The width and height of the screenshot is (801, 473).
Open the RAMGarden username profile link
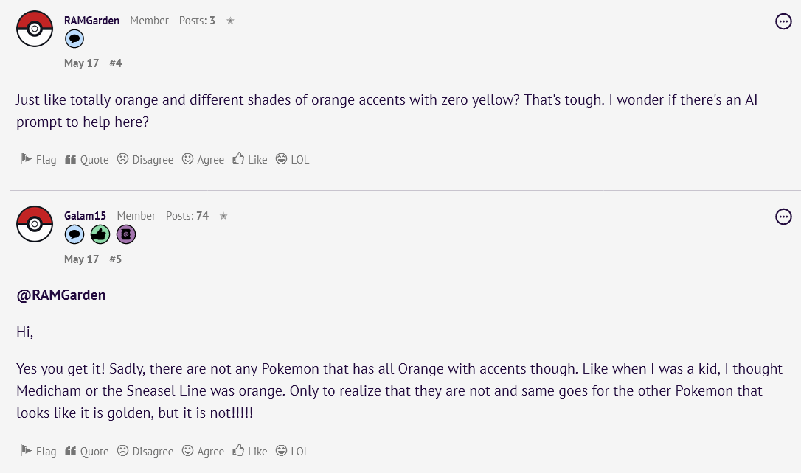pyautogui.click(x=92, y=21)
